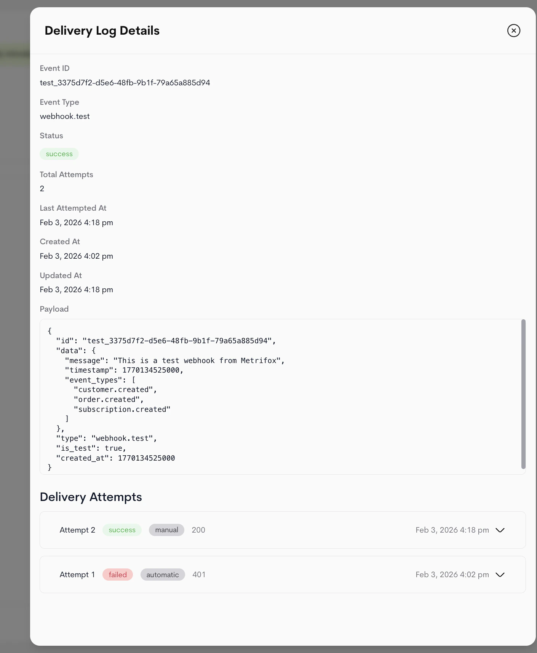Click the Attempt 2 row header
537x653 pixels.
(77, 530)
